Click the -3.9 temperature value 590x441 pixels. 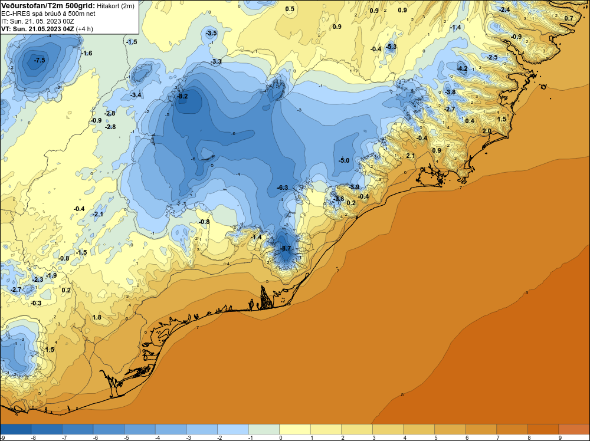(x=353, y=187)
